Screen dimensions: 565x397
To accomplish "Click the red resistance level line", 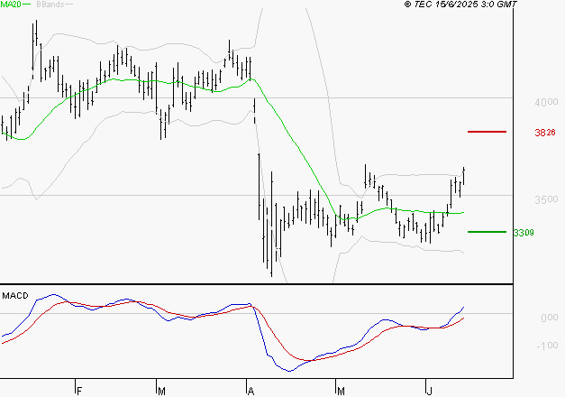I will tap(487, 132).
